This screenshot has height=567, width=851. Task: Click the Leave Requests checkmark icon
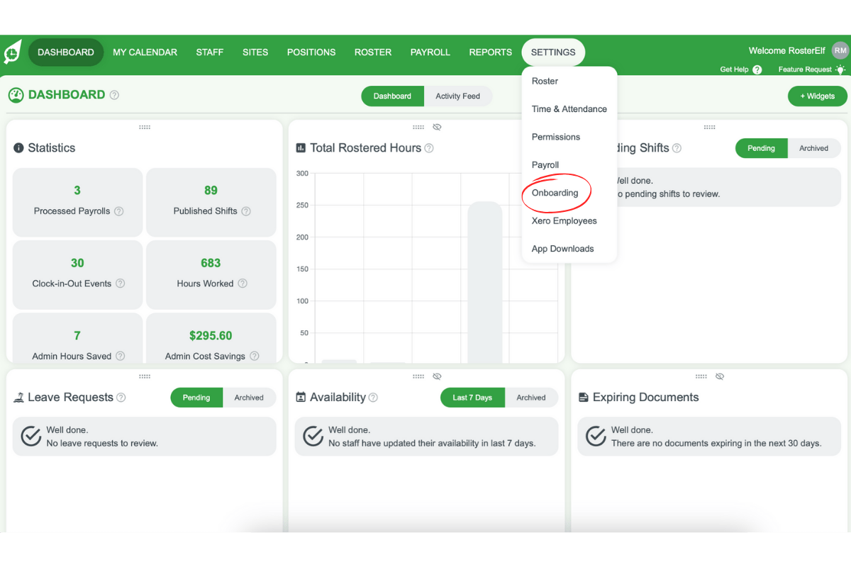[x=30, y=436]
